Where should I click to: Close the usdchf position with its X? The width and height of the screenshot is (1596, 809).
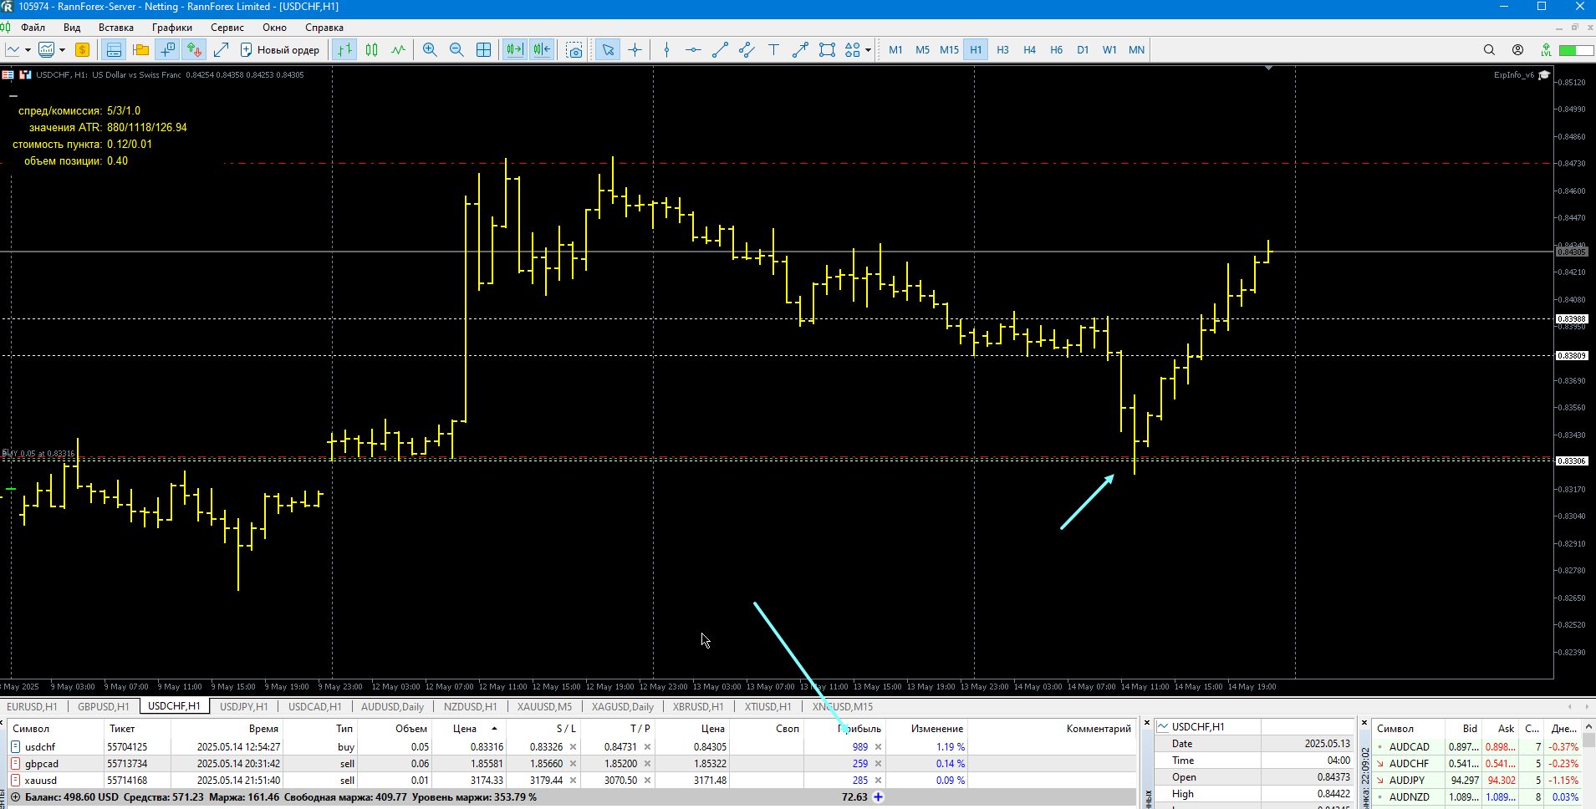point(878,747)
